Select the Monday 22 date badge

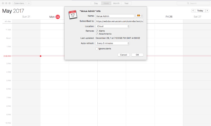(57, 17)
